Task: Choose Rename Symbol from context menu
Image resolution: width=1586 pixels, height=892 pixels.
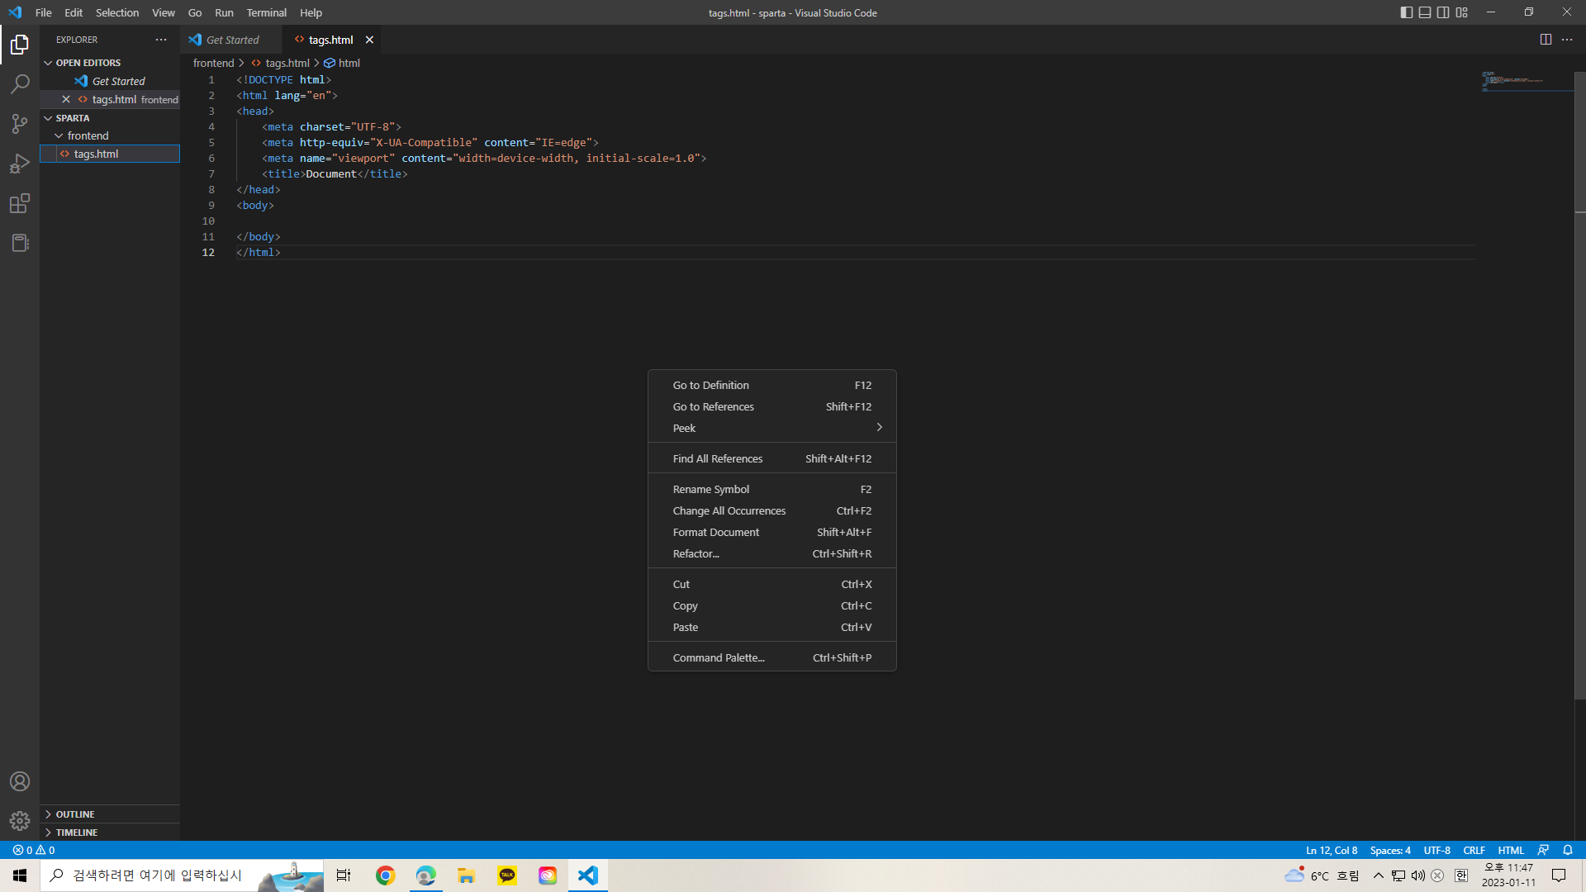Action: point(772,489)
